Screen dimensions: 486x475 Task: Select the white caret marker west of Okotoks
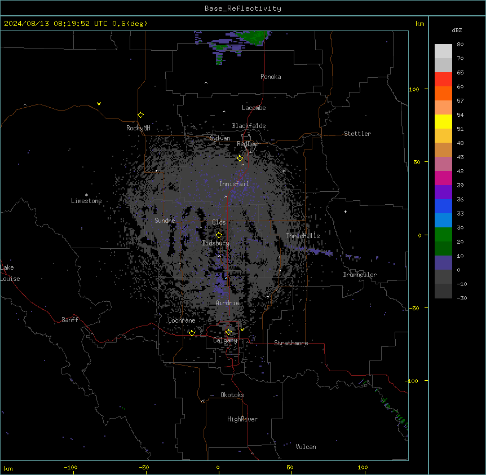click(x=203, y=401)
